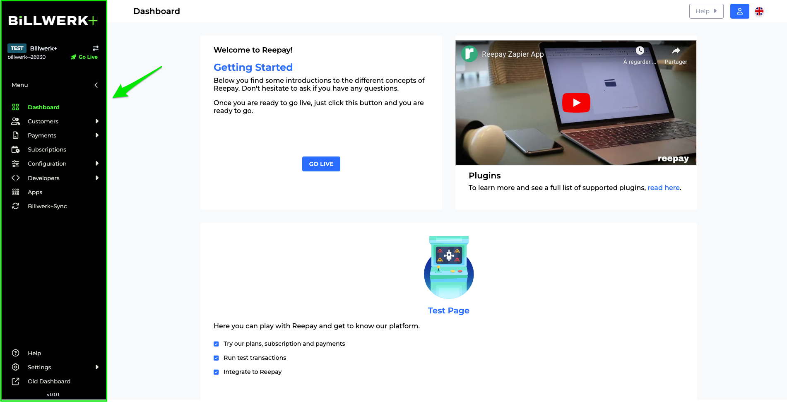The width and height of the screenshot is (787, 402).
Task: Click the Test Page heading link
Action: coord(448,311)
